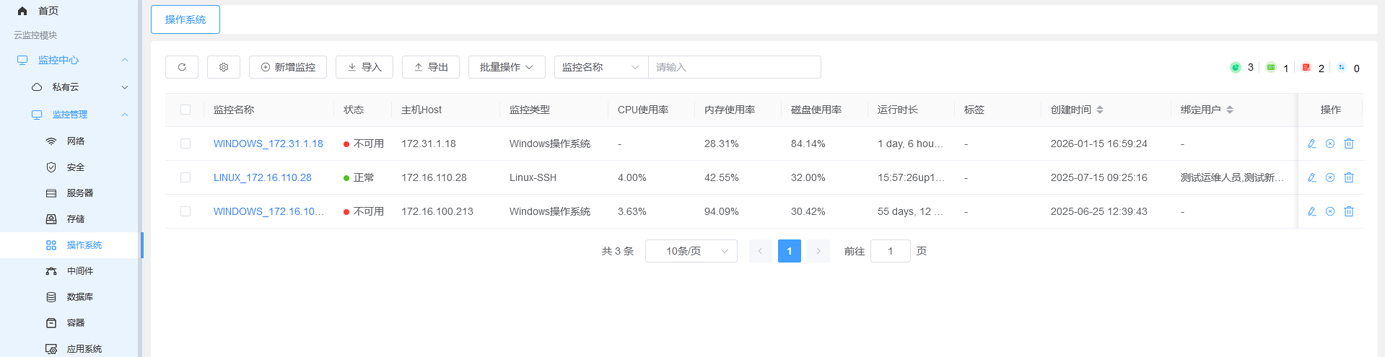The image size is (1385, 357).
Task: Open the LINUX_172.16.110.28 link
Action: point(263,177)
